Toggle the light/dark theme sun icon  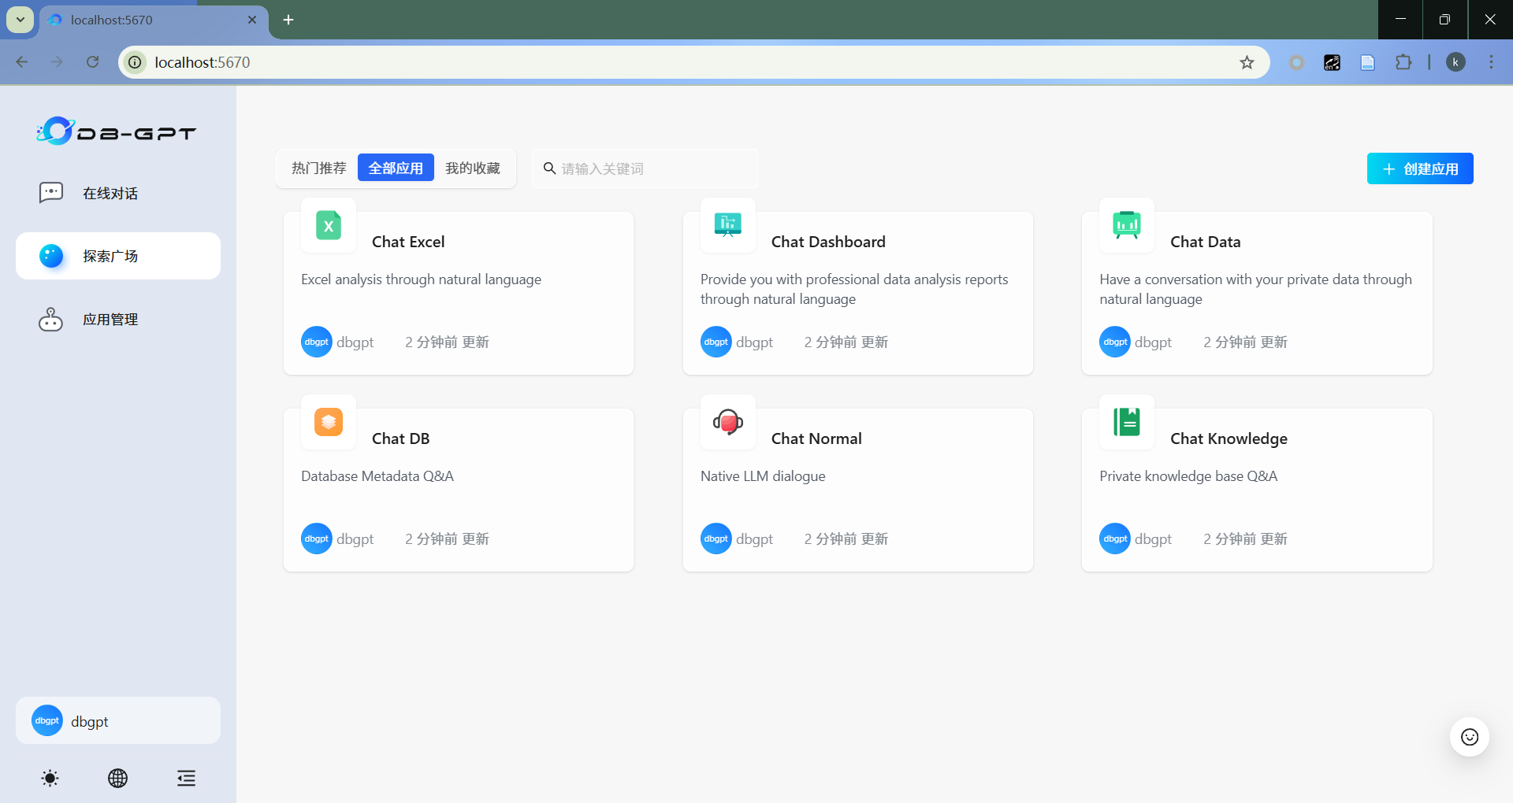click(x=50, y=779)
